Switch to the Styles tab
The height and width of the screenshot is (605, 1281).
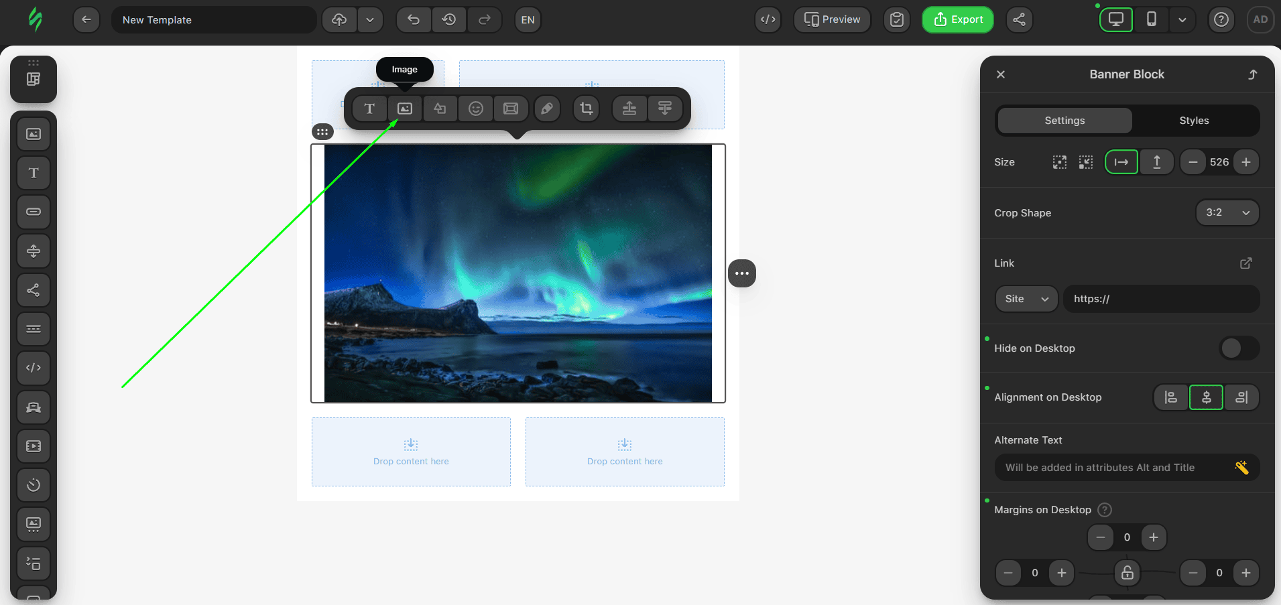(x=1194, y=121)
